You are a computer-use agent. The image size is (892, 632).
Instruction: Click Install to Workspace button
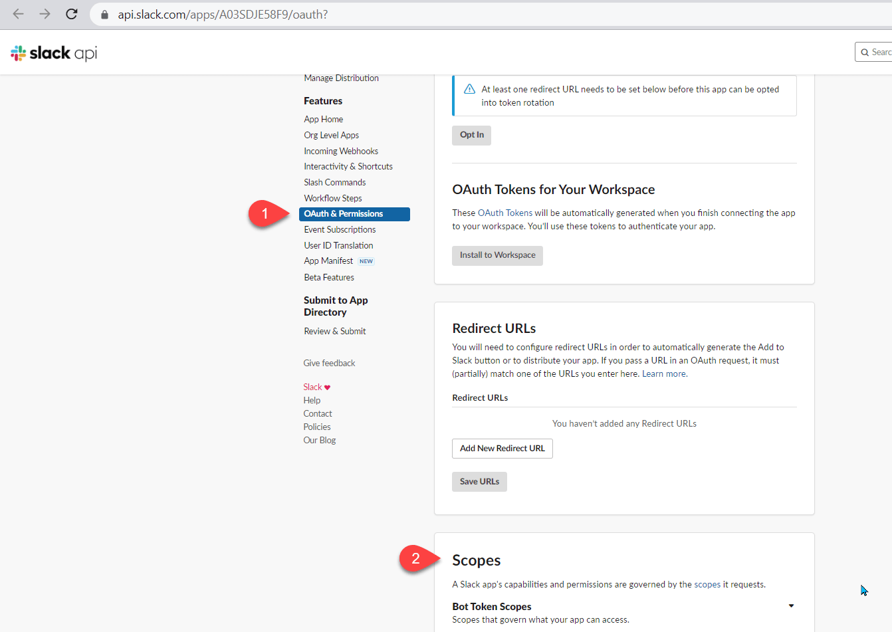[497, 255]
